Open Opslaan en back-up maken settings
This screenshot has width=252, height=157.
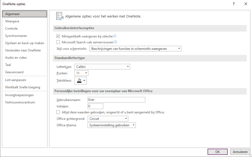pos(25,43)
